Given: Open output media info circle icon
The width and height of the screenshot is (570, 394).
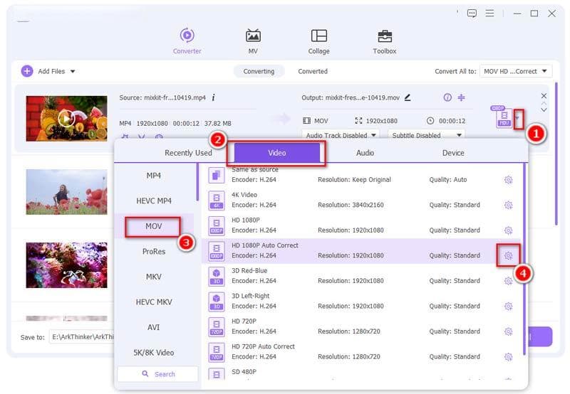Looking at the screenshot, I should tap(447, 97).
